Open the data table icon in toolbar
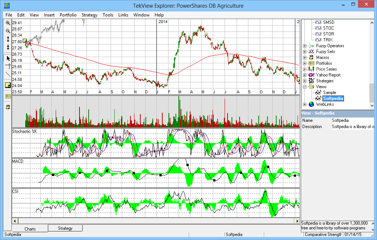The width and height of the screenshot is (377, 240). click(8, 96)
